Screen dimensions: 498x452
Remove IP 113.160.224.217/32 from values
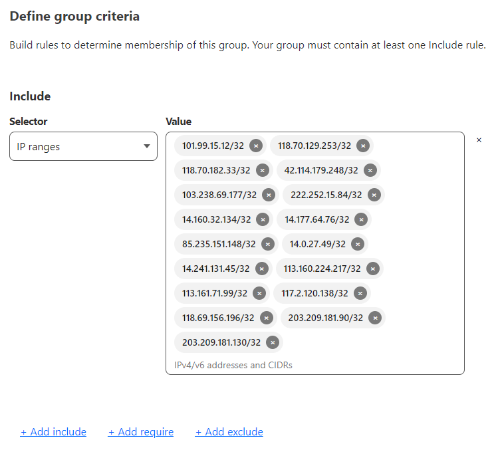pyautogui.click(x=372, y=269)
